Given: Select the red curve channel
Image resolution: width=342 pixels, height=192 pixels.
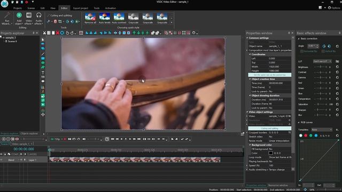Looking at the screenshot, I should pyautogui.click(x=306, y=135).
